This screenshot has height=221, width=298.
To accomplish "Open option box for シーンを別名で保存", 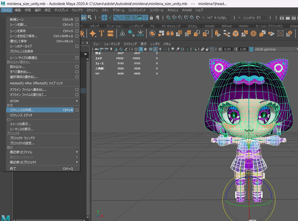I will click(77, 36).
